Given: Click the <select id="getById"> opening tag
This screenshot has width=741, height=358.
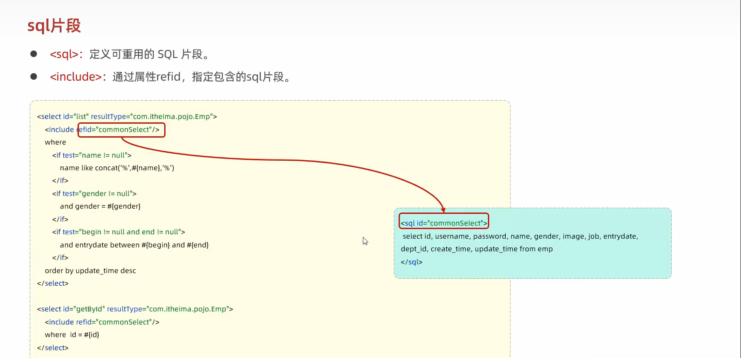Looking at the screenshot, I should point(135,309).
